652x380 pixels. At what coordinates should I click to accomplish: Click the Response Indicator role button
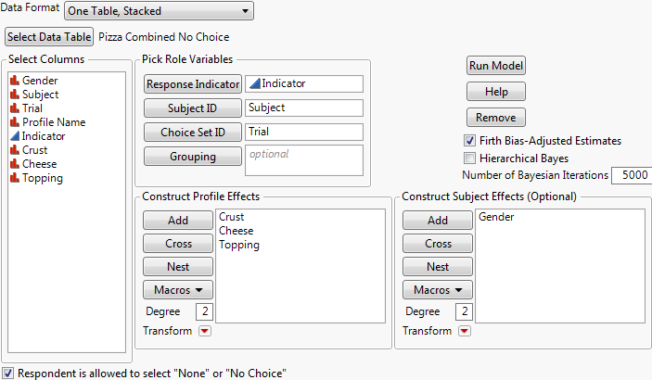pyautogui.click(x=192, y=83)
